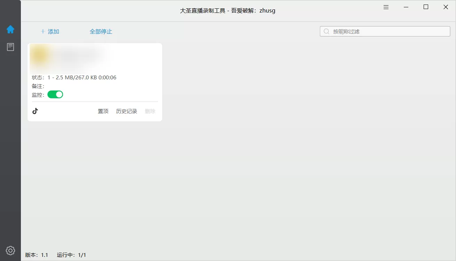Pin the card using the 置顶 link
456x261 pixels.
click(x=103, y=111)
